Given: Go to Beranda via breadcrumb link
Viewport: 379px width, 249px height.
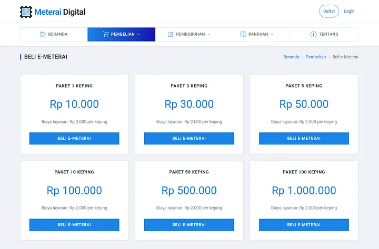Looking at the screenshot, I should tap(291, 57).
